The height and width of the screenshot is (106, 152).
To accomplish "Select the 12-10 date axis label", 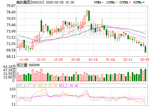I will 41,60.
